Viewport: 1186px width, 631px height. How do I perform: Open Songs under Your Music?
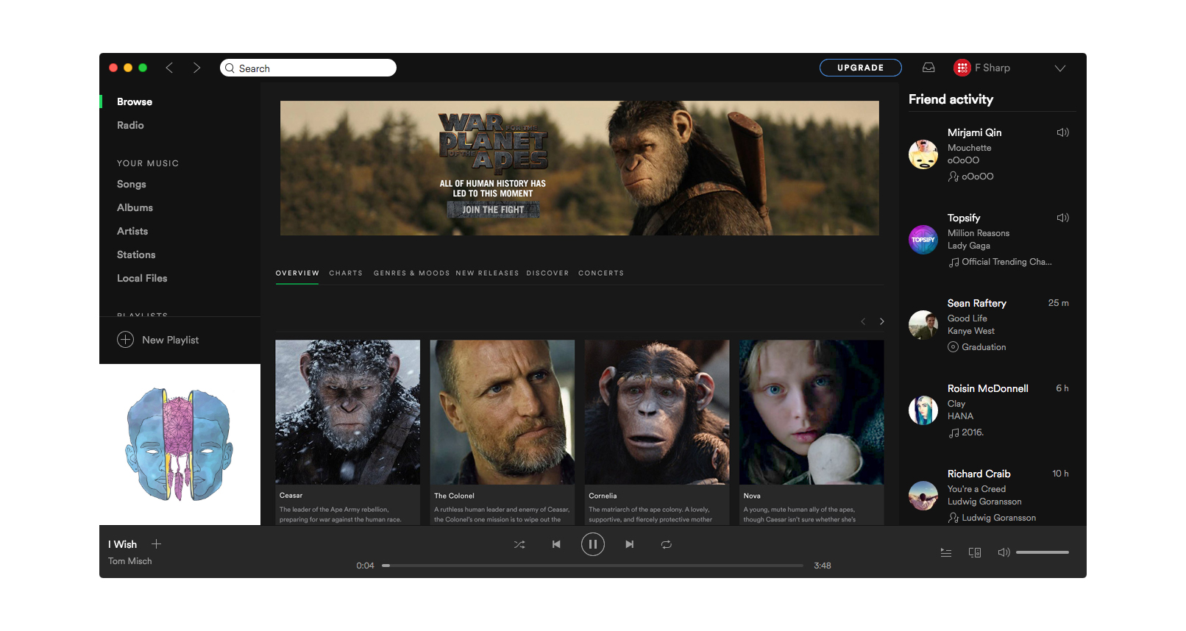click(x=132, y=185)
